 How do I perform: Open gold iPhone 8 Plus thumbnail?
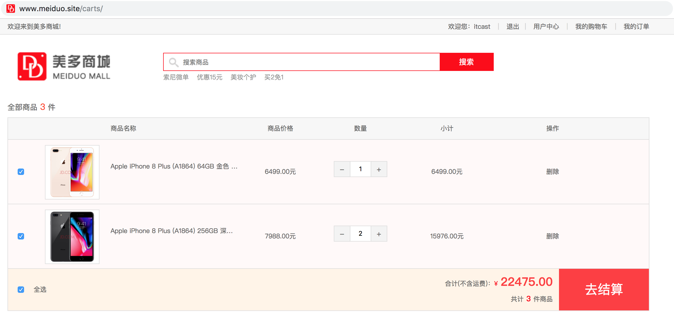(72, 172)
